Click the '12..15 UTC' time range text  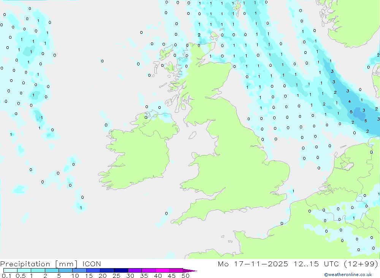point(316,264)
